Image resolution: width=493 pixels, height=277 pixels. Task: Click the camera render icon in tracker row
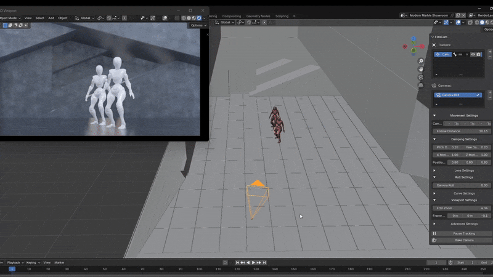479,54
